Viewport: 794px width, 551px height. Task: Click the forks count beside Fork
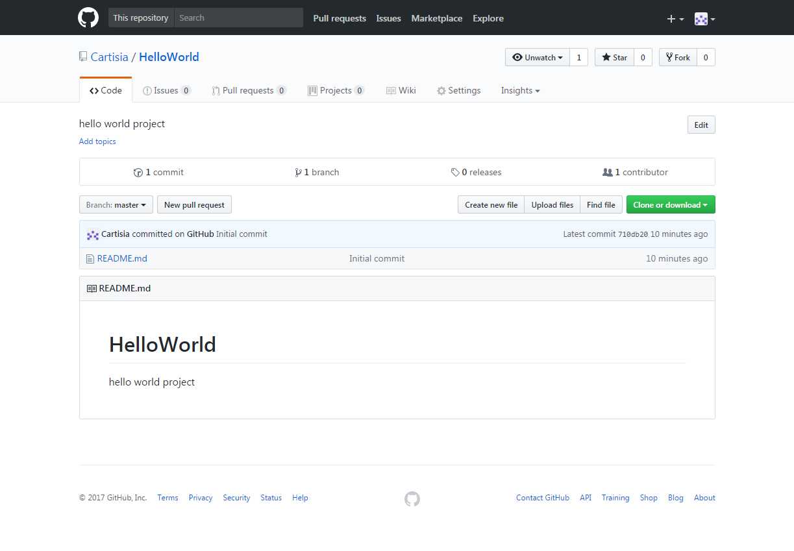(x=706, y=57)
